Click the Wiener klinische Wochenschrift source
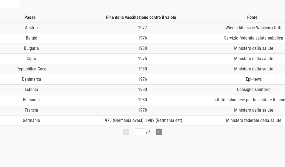The image size is (285, 167). [253, 28]
